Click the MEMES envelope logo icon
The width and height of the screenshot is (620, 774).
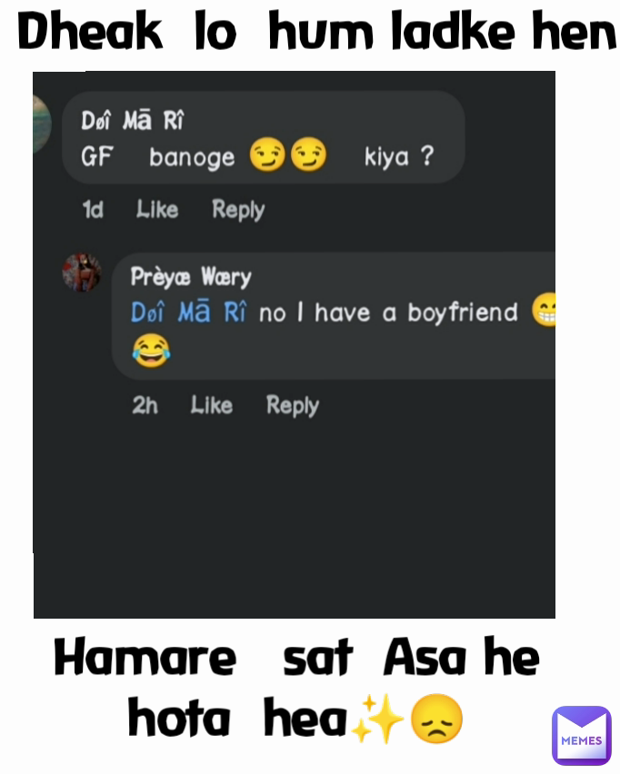pos(582,736)
